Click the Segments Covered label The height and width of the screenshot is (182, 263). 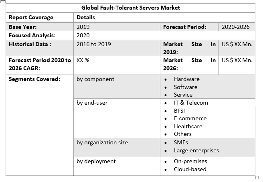[34, 79]
